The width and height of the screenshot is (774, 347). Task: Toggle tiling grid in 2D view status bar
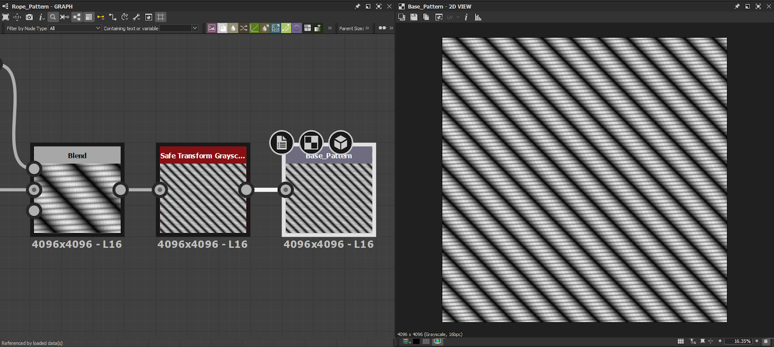point(681,341)
